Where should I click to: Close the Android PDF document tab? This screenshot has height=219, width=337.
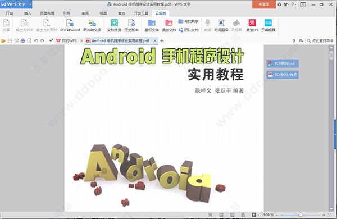[x=155, y=40]
